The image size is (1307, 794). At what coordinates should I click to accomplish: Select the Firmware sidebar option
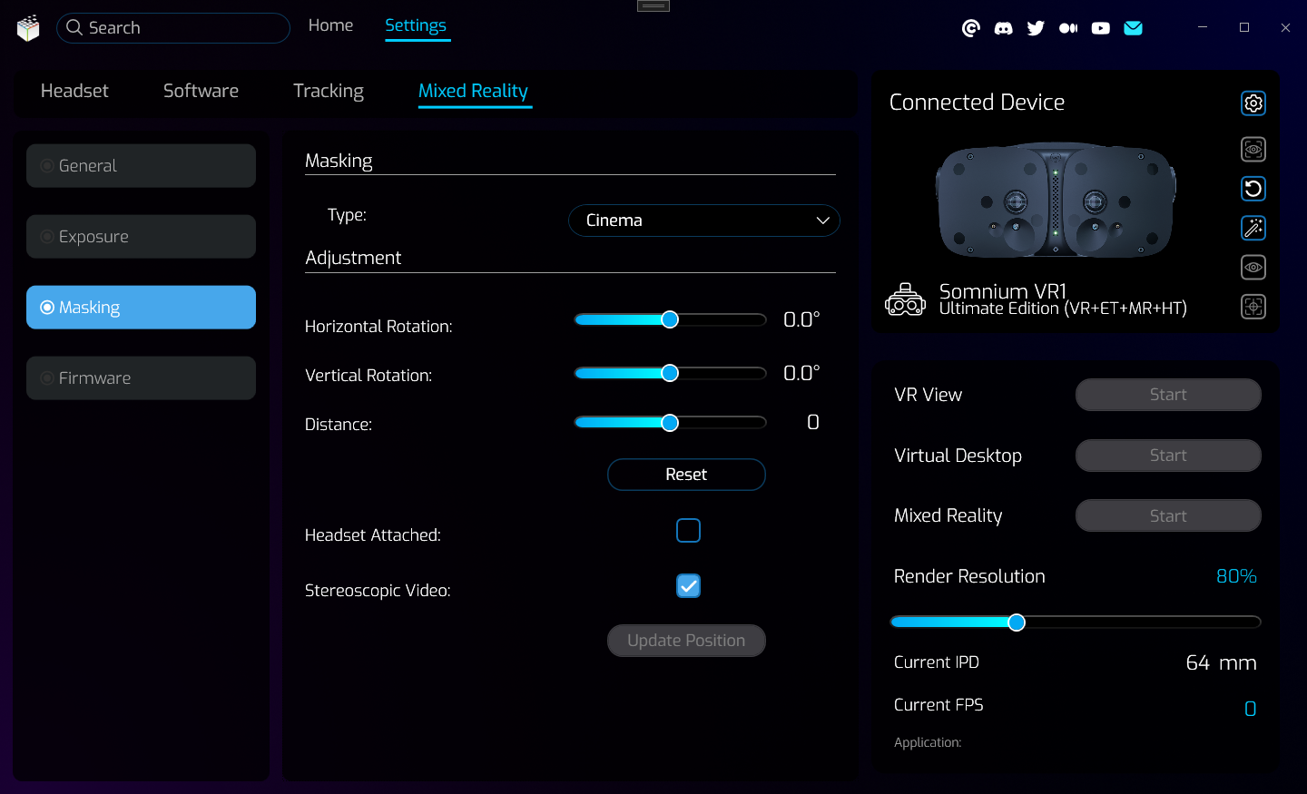(x=141, y=378)
